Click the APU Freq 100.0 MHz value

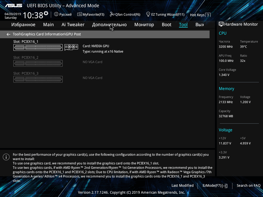[226, 61]
